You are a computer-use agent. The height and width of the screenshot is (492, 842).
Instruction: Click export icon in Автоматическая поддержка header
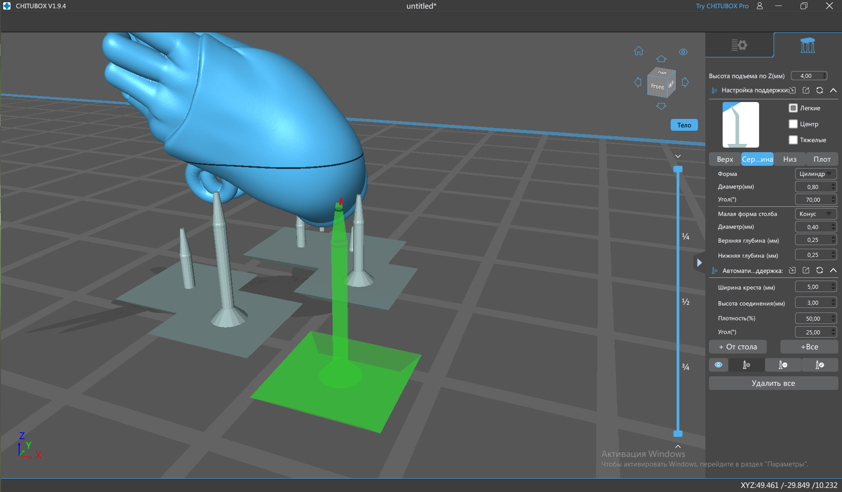point(806,271)
